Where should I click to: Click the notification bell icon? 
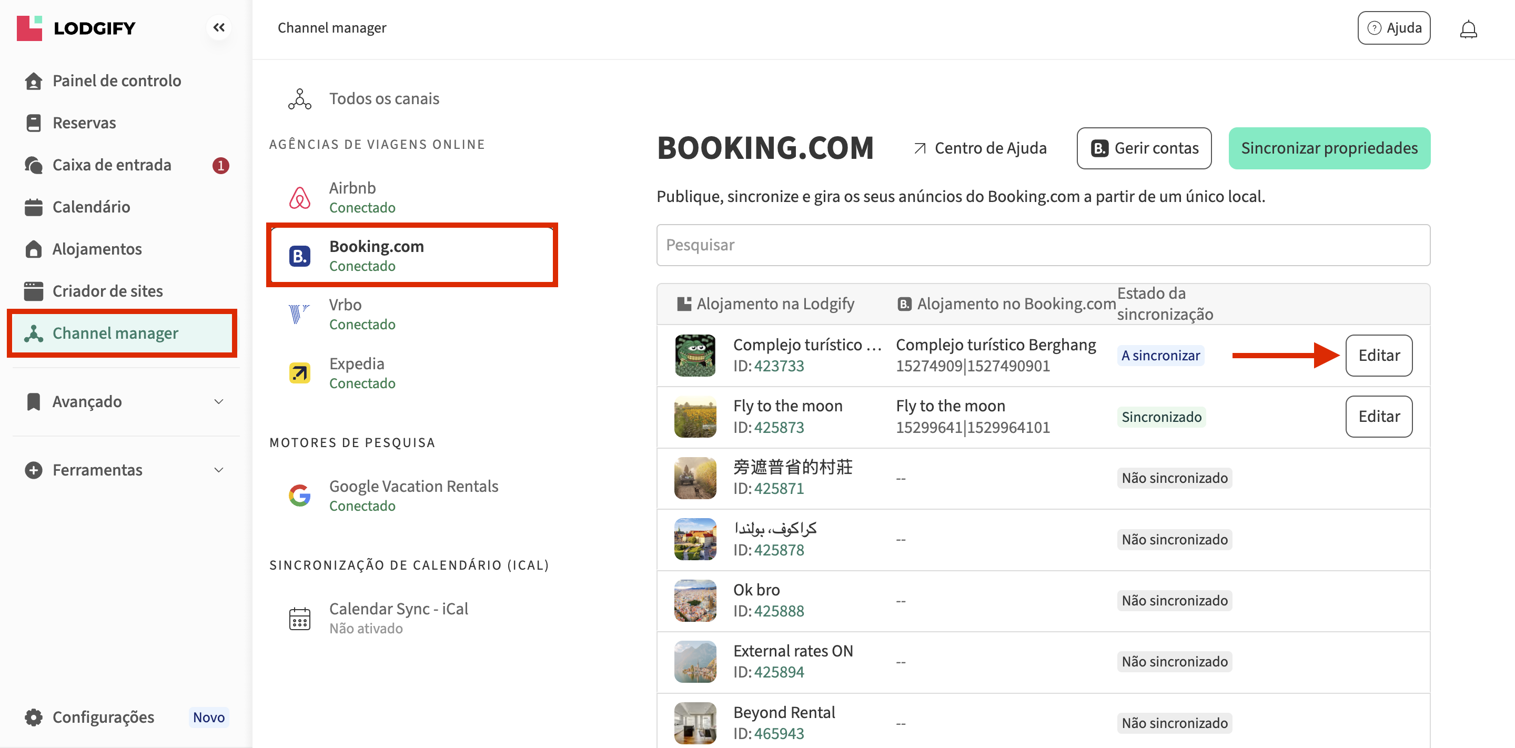point(1468,29)
